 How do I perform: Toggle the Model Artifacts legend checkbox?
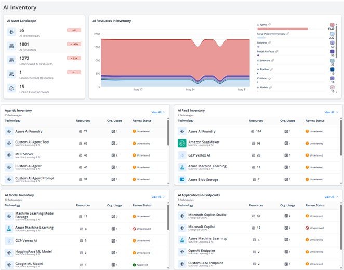332,52
